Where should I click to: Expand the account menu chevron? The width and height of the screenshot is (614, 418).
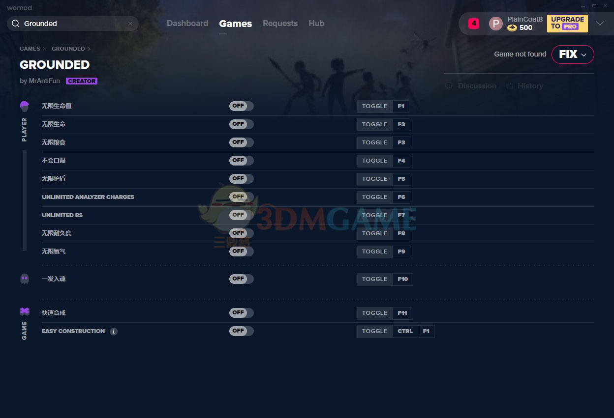[x=600, y=24]
